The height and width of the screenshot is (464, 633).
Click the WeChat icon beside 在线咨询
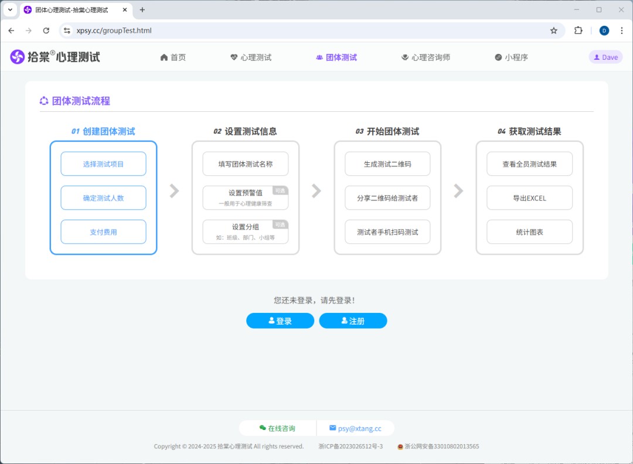tap(263, 428)
